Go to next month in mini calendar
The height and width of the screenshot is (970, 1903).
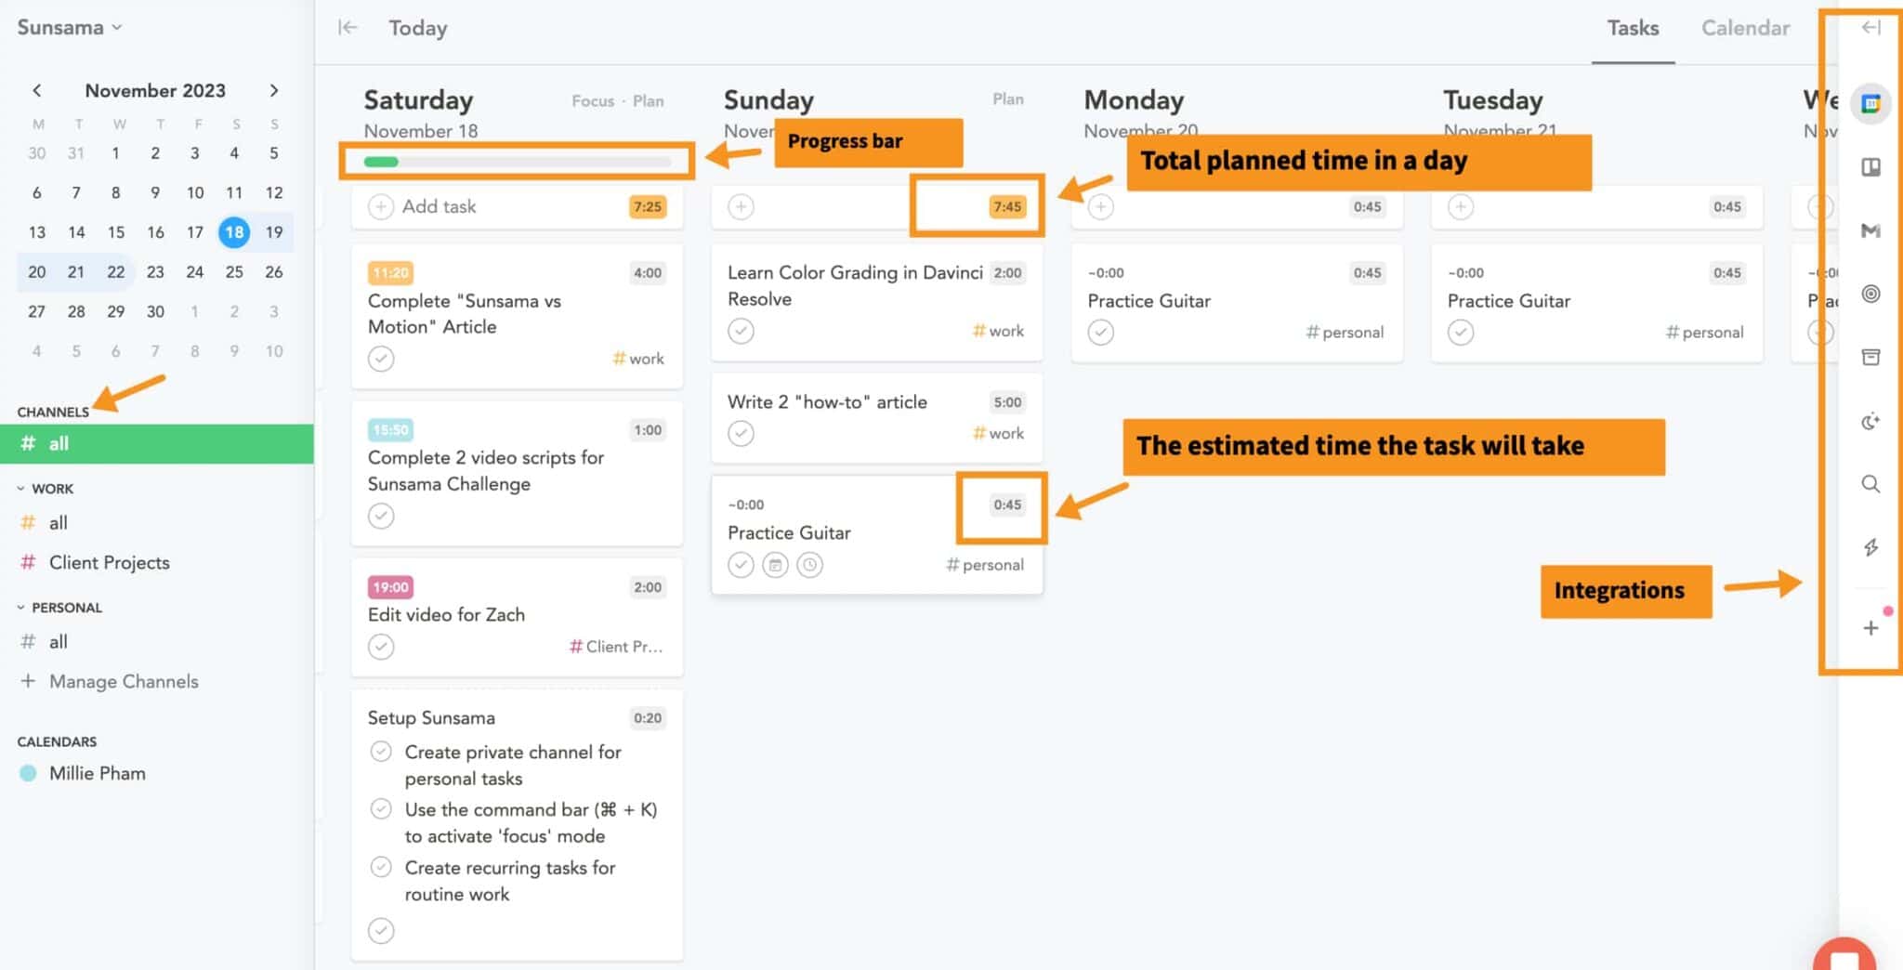273,90
